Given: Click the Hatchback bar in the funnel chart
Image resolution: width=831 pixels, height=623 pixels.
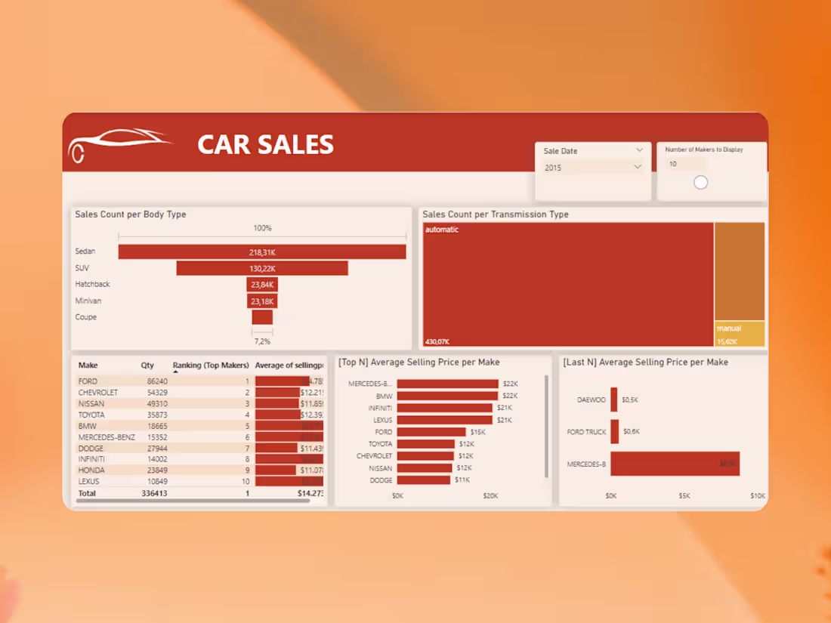Looking at the screenshot, I should (x=262, y=285).
